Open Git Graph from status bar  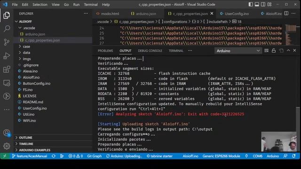tap(94, 156)
